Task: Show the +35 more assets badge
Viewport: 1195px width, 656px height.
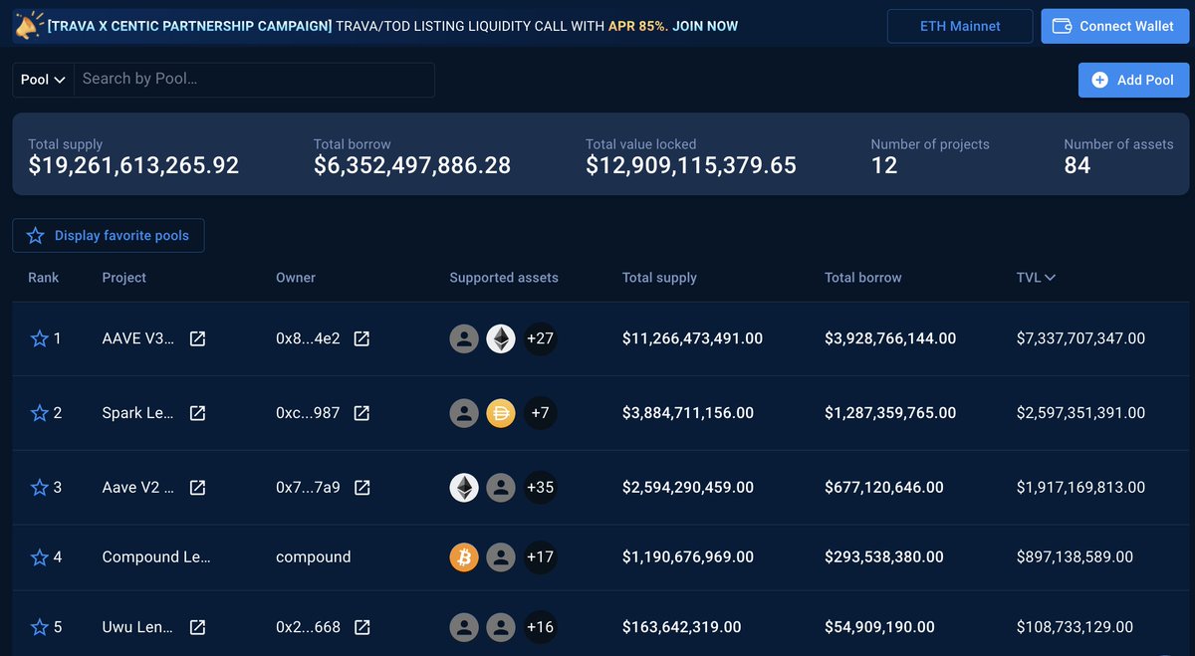Action: [x=540, y=487]
